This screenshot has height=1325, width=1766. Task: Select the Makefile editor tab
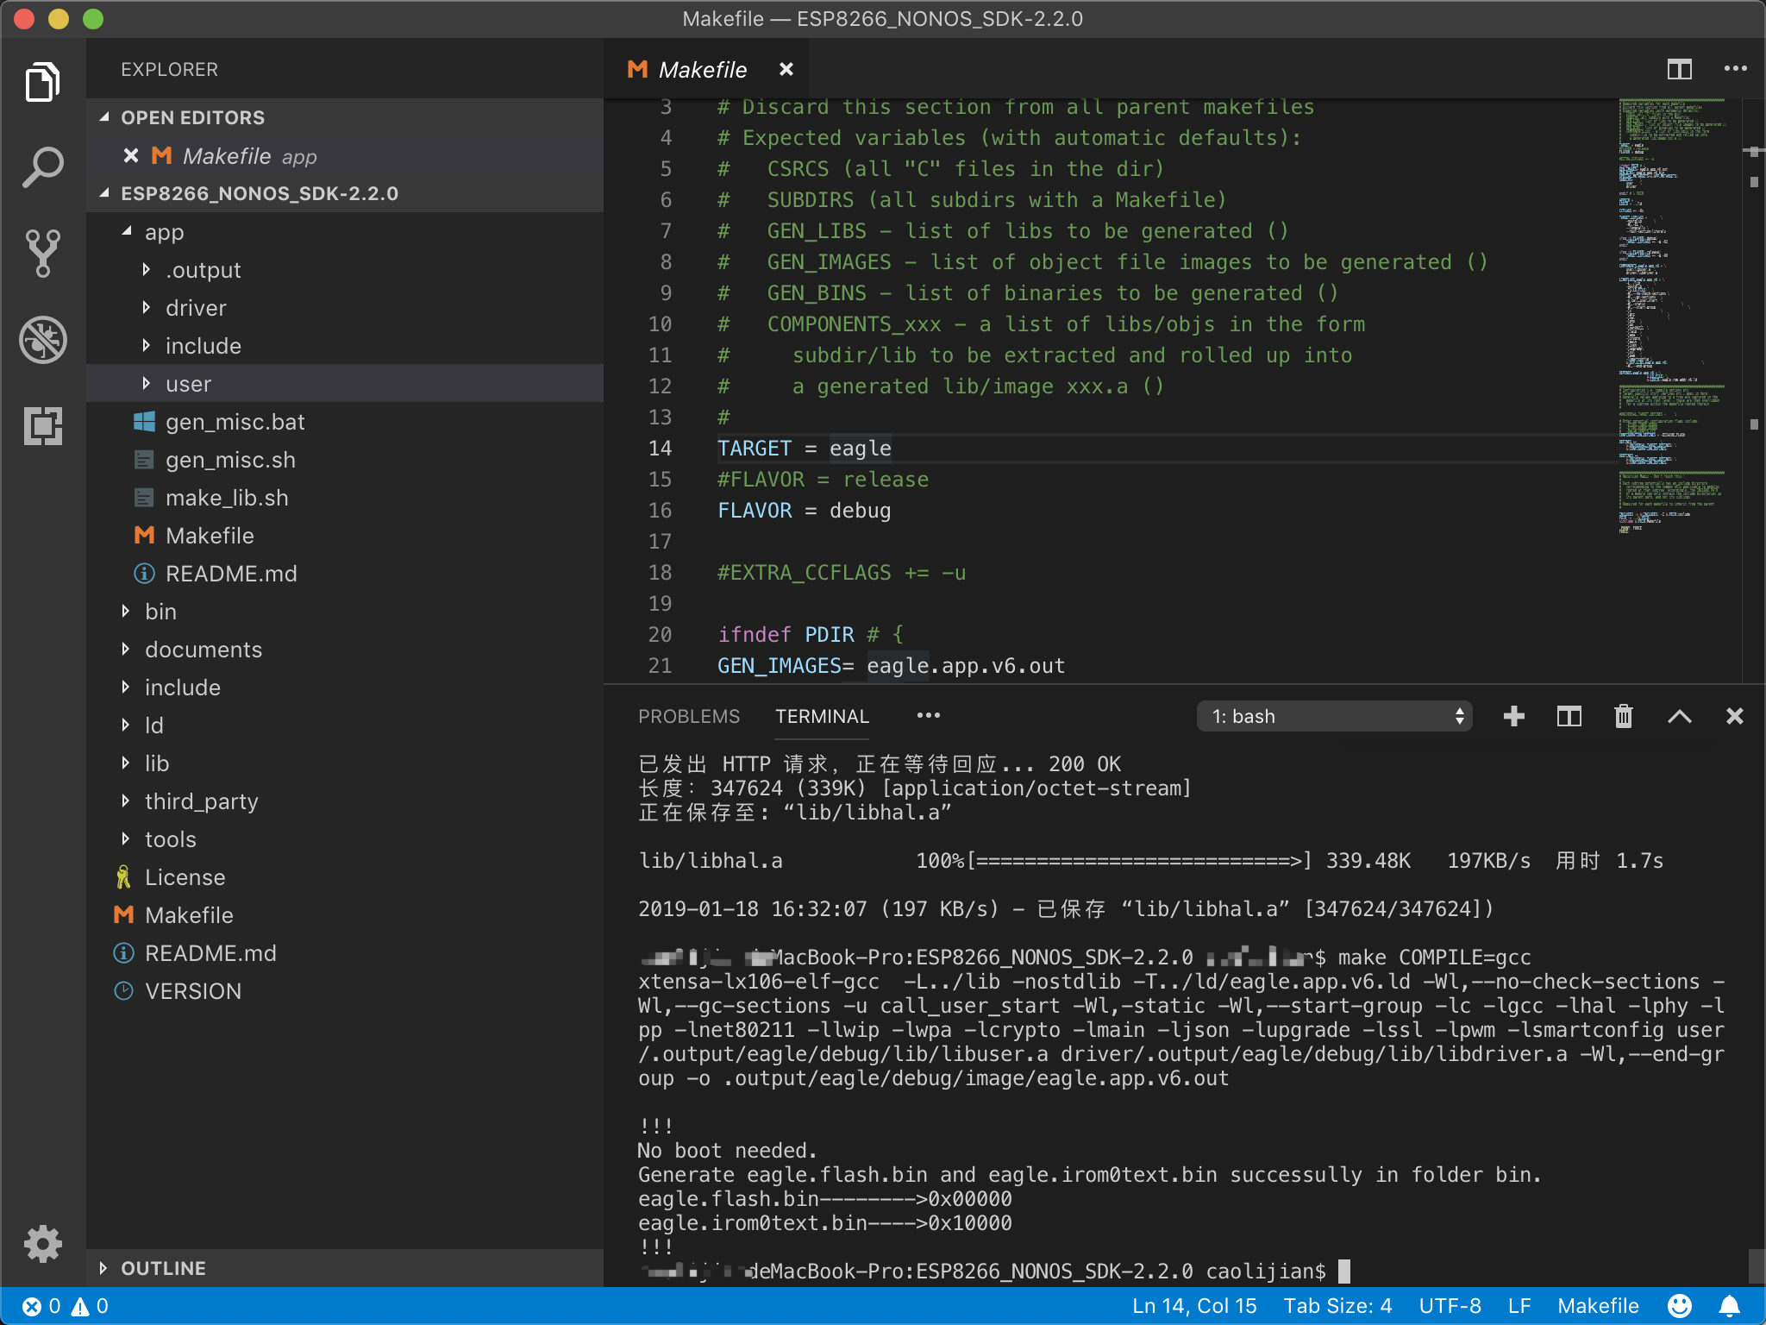(x=702, y=70)
